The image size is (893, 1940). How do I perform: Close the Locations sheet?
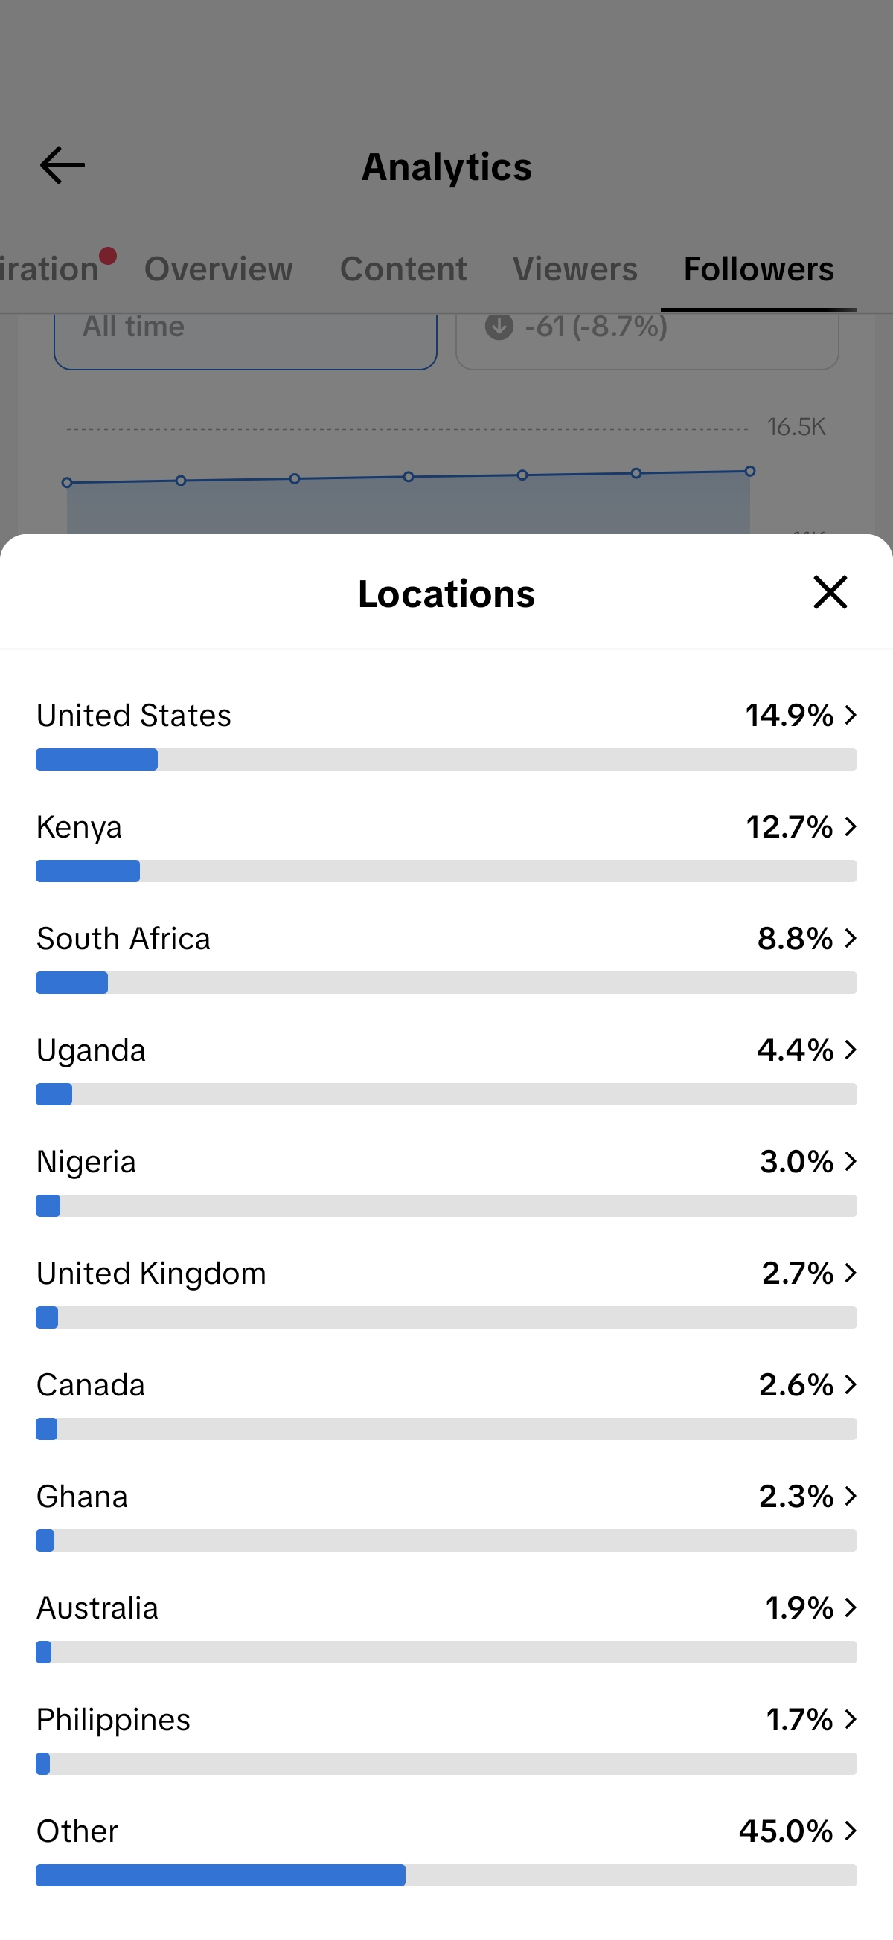[830, 592]
